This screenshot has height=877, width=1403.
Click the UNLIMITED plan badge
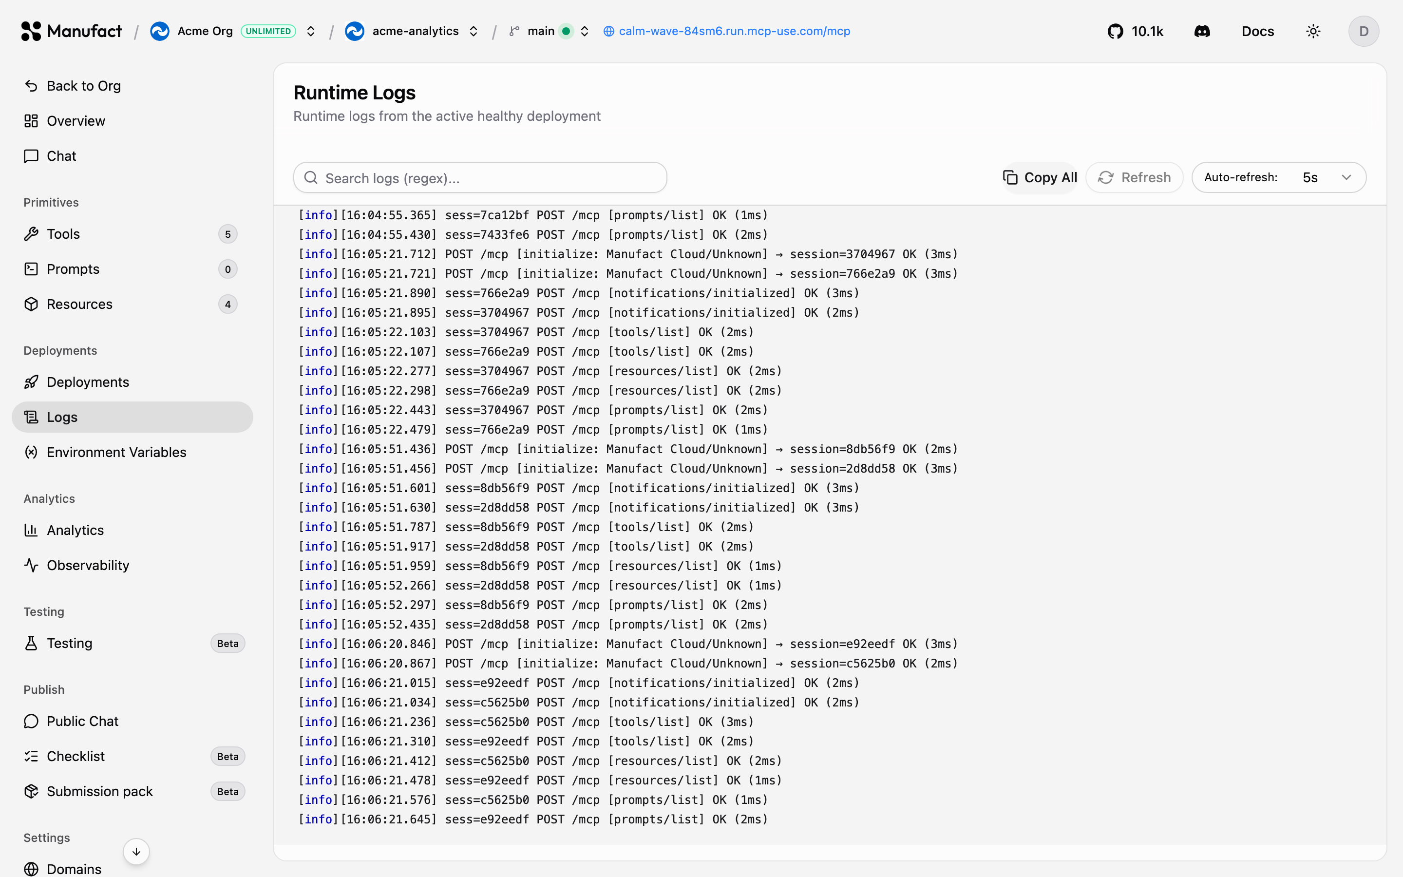click(x=268, y=31)
